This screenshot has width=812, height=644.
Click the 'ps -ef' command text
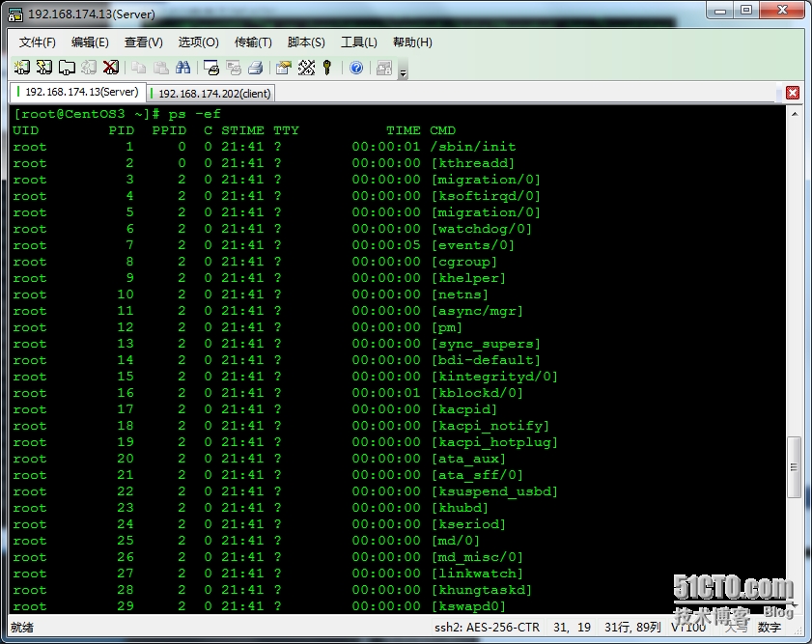pos(195,114)
